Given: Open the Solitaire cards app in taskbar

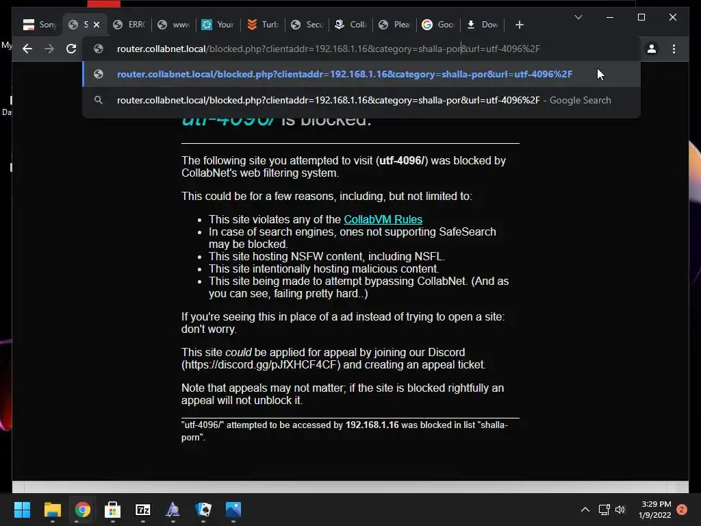Looking at the screenshot, I should point(203,510).
